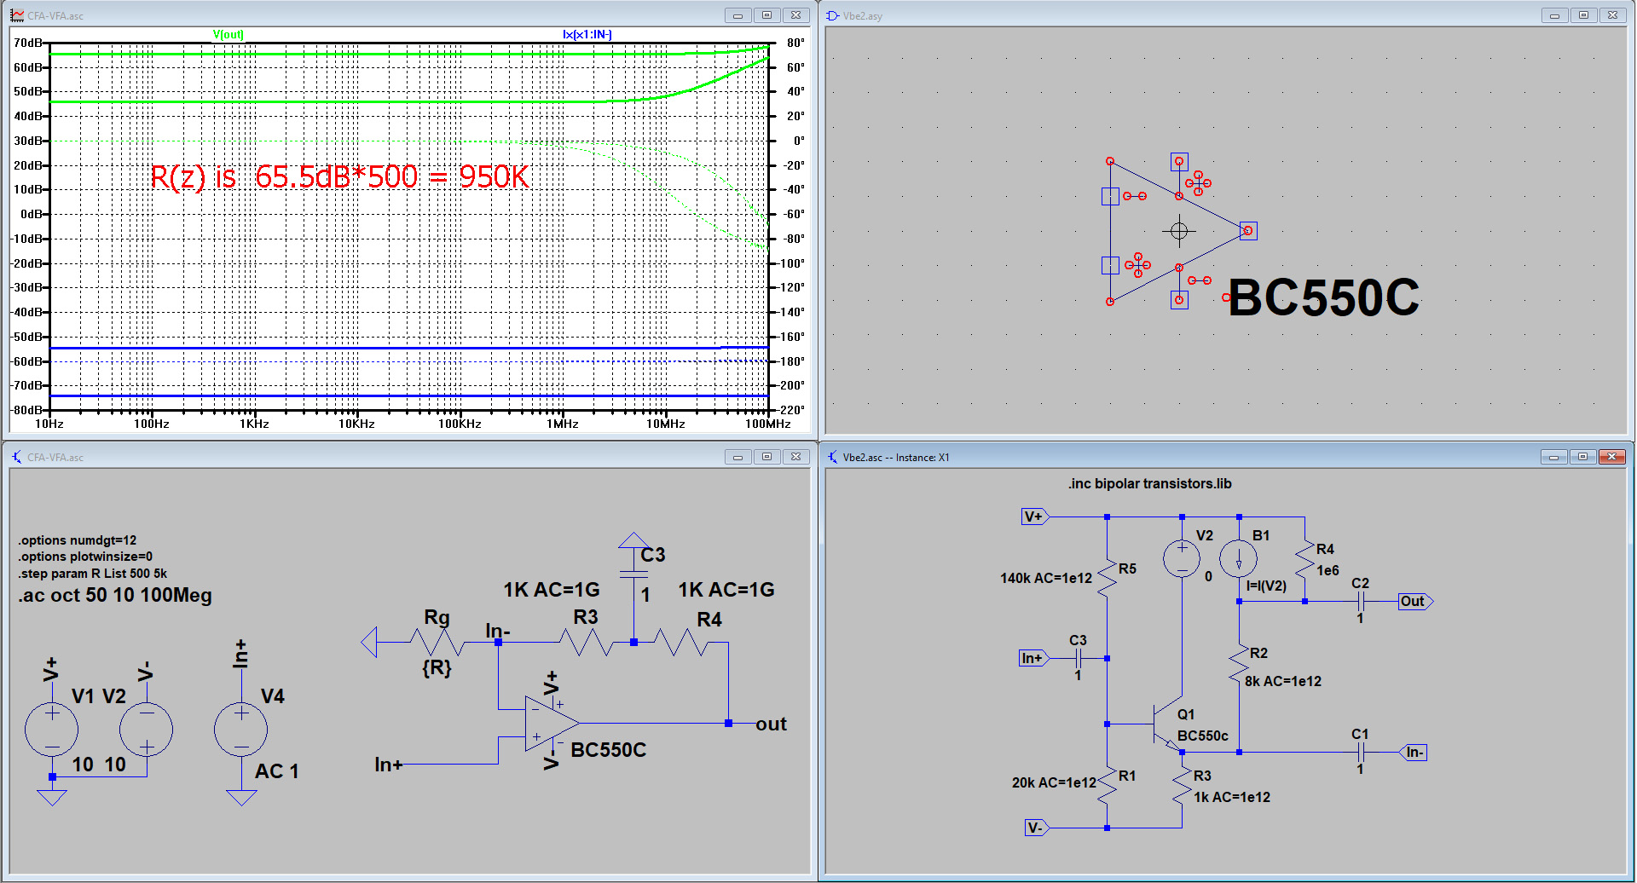Select the B1 behavioral current source
The width and height of the screenshot is (1637, 883).
pos(1239,559)
